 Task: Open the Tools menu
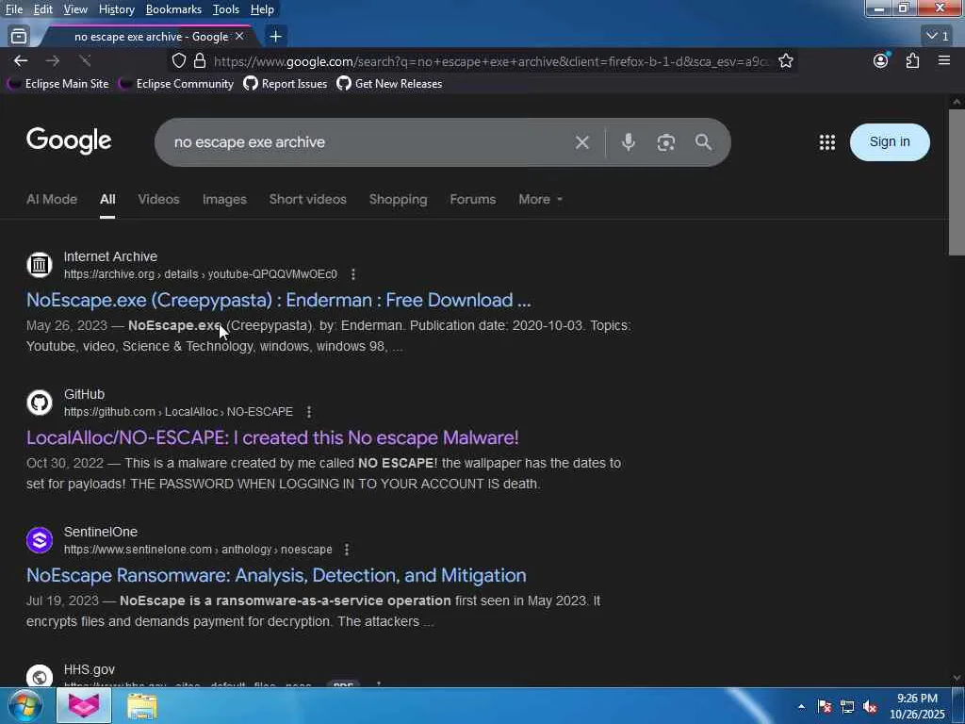(226, 9)
